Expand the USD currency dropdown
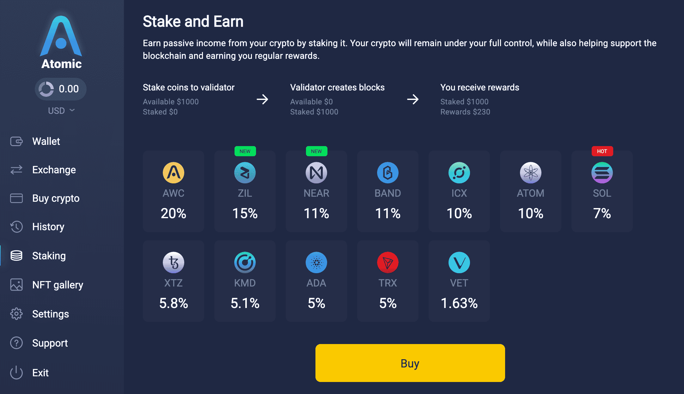Viewport: 684px width, 394px height. pos(61,111)
